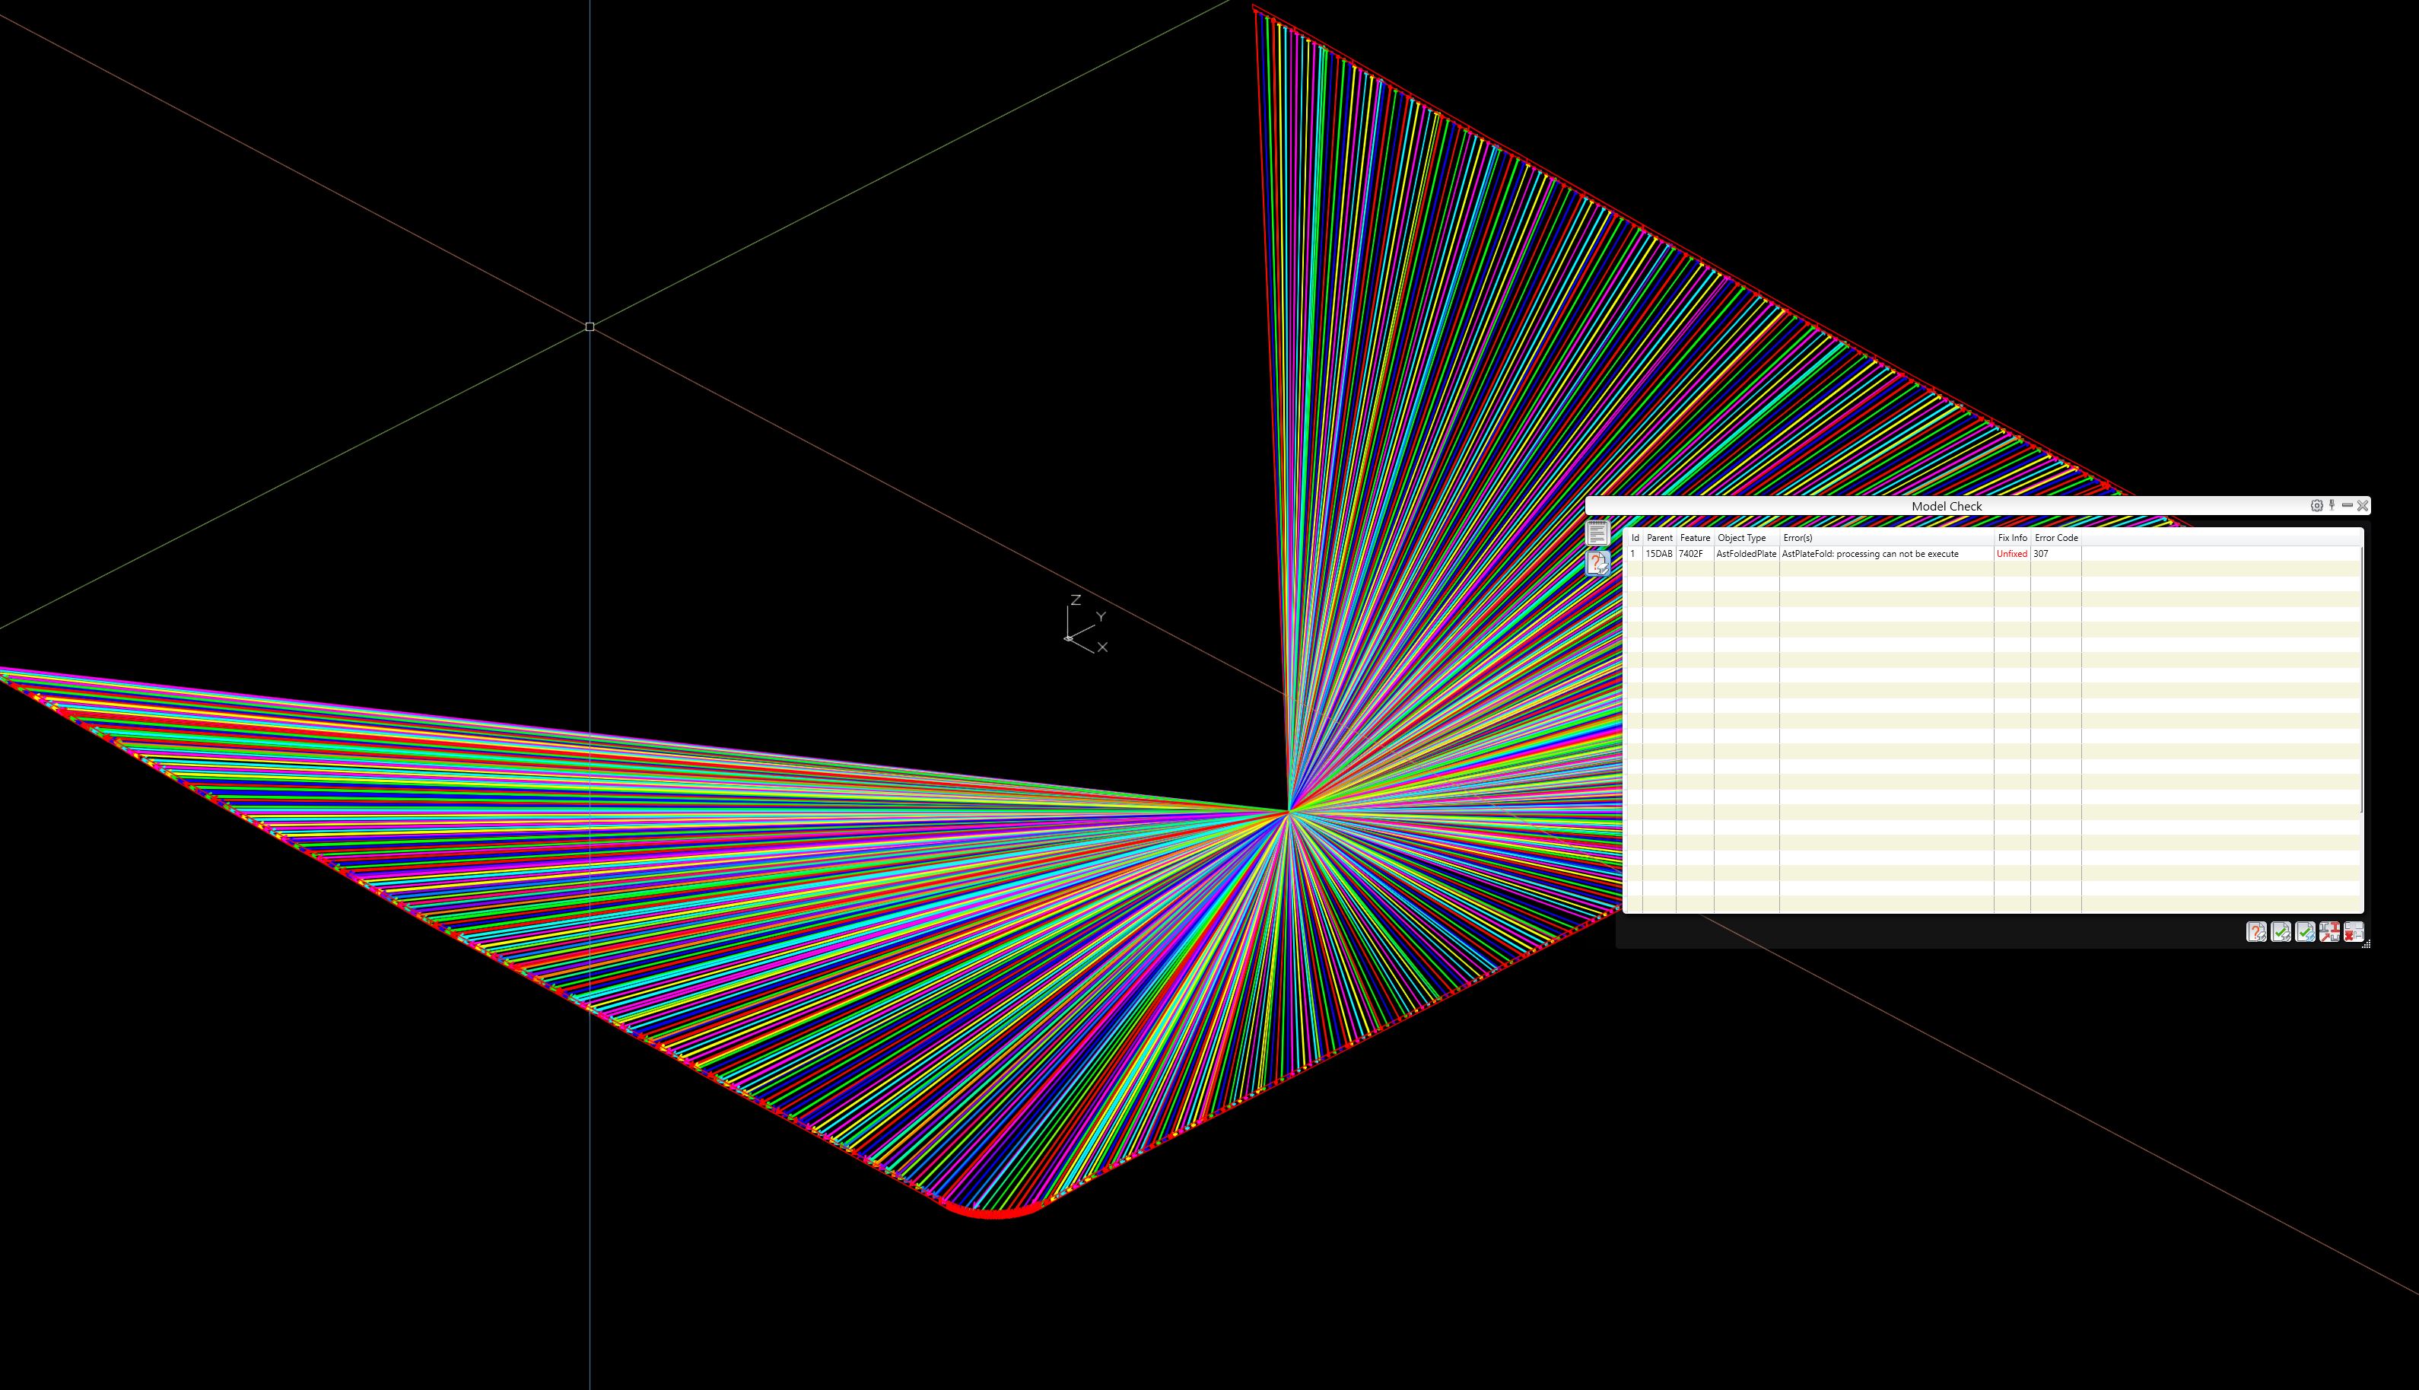Viewport: 2419px width, 1390px height.
Task: Click the blue beam approve-check icon
Action: pyautogui.click(x=2306, y=933)
